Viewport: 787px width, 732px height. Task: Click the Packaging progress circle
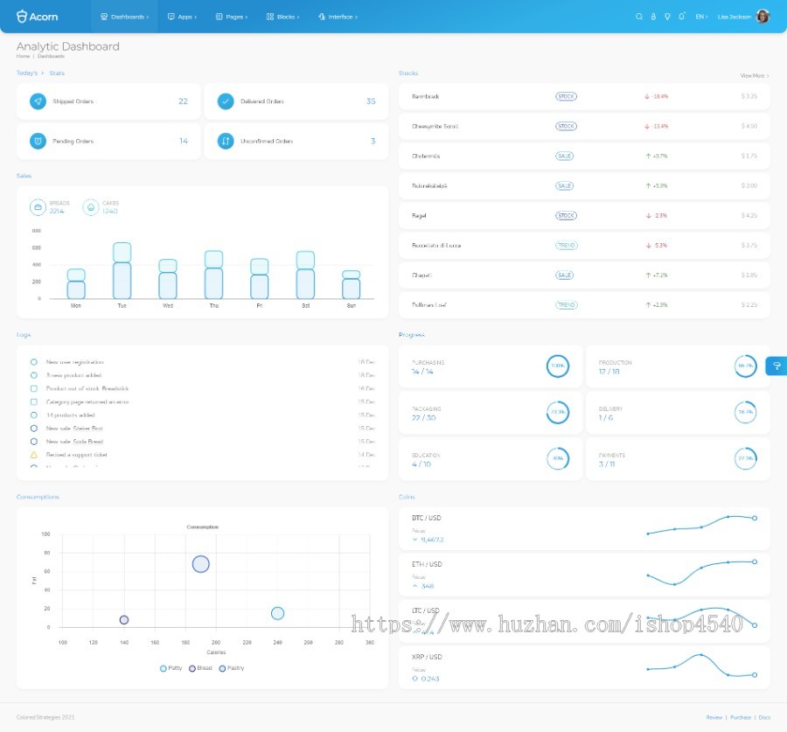click(558, 412)
